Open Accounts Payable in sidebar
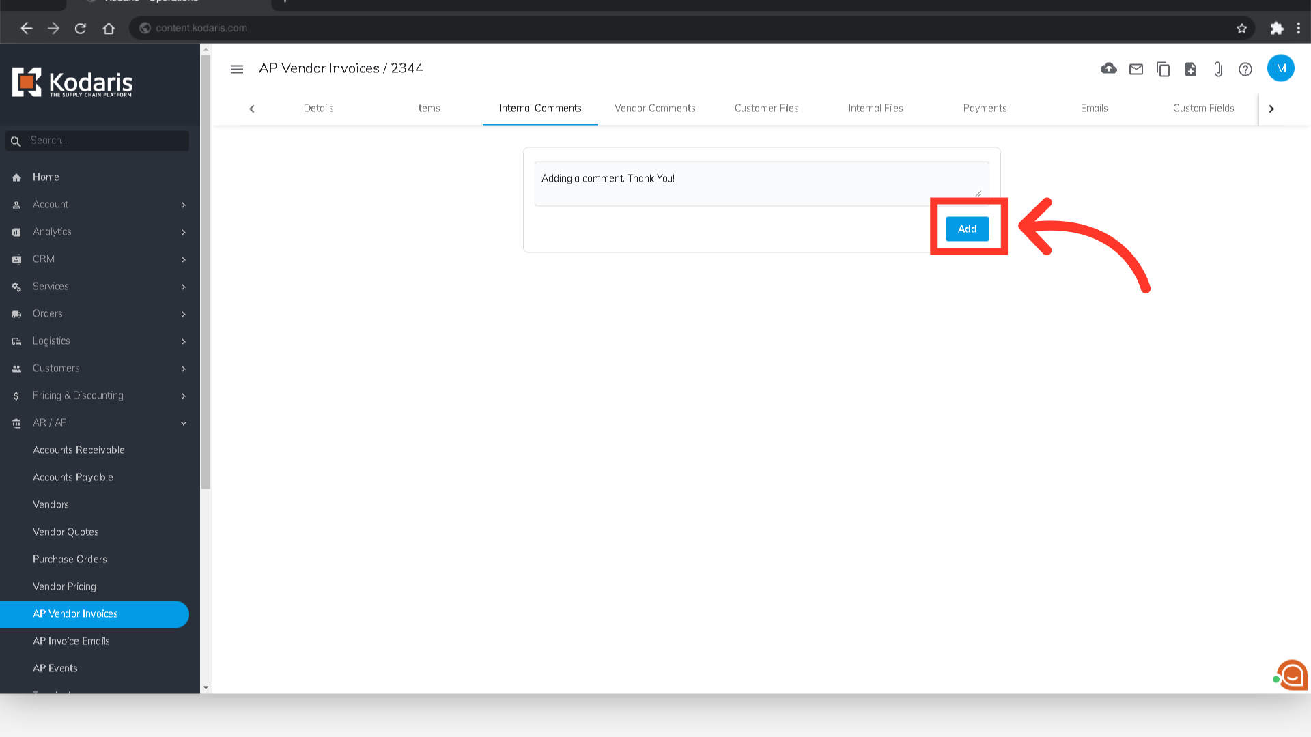 tap(73, 477)
